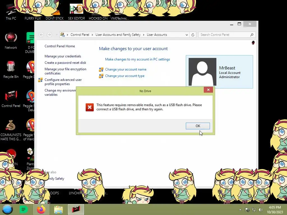Open Action Center flag in tray

[247, 210]
